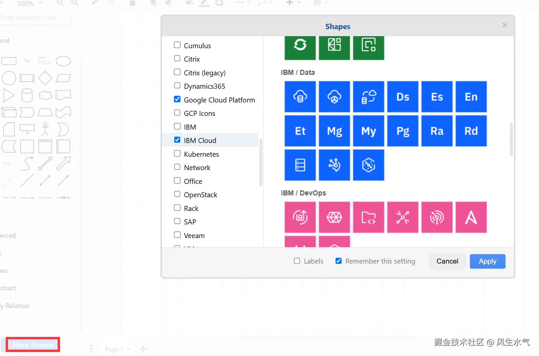Expand the Advanced sidebar section
539x356 pixels.
point(8,235)
